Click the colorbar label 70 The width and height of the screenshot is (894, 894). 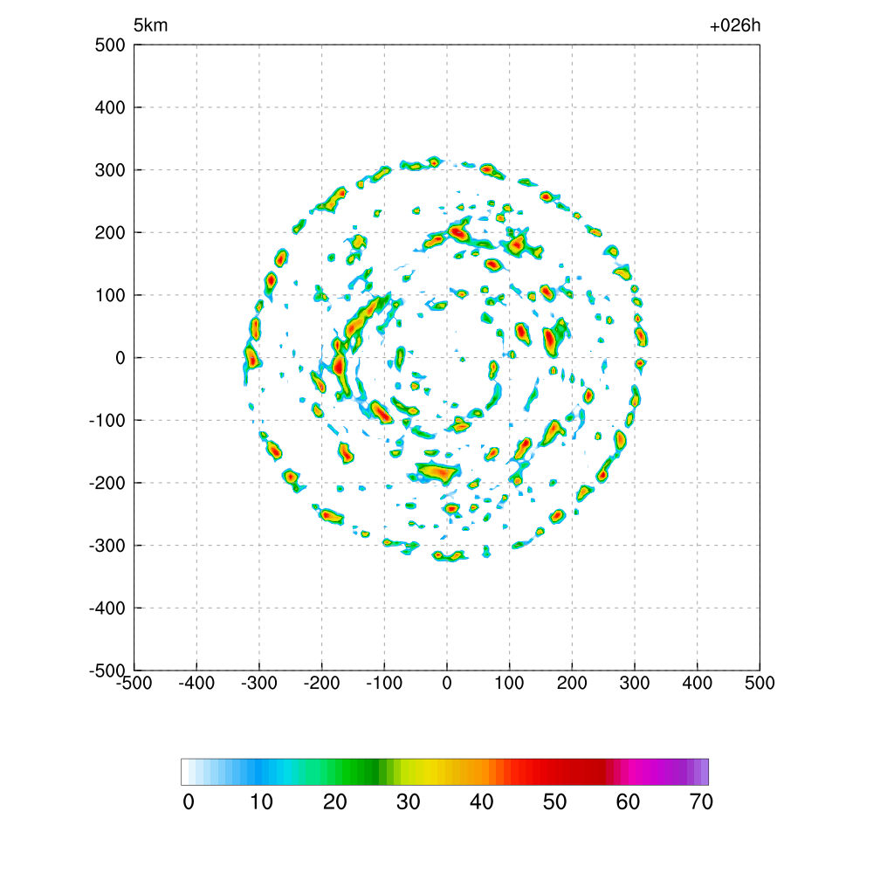pyautogui.click(x=701, y=802)
